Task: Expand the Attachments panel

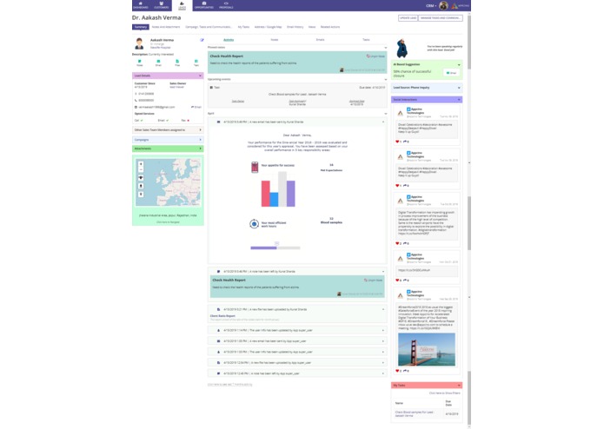Action: pos(200,148)
